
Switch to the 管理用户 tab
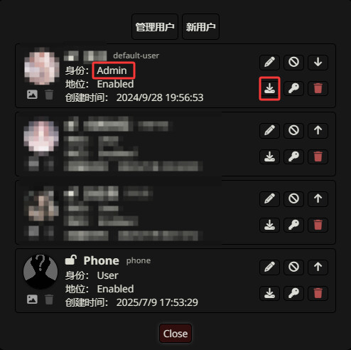155,27
